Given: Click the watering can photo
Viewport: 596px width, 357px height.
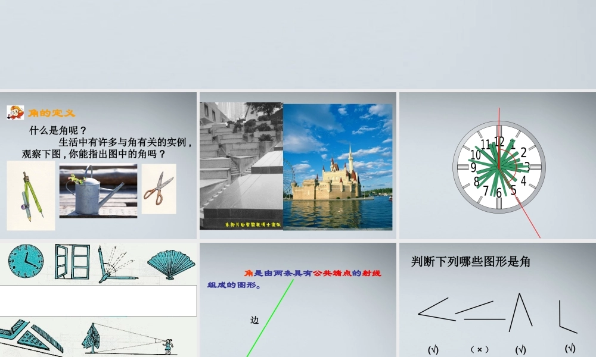Looking at the screenshot, I should click(x=98, y=191).
